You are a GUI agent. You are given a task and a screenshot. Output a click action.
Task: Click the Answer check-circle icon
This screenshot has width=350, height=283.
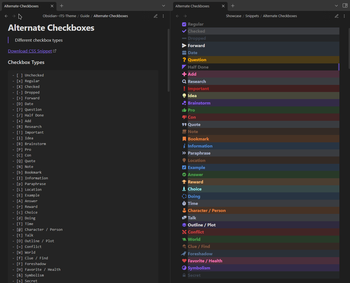[184, 175]
